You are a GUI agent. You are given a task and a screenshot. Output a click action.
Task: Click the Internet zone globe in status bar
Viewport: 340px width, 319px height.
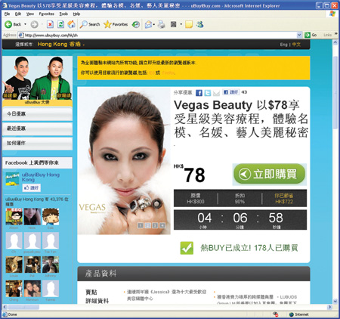(292, 314)
